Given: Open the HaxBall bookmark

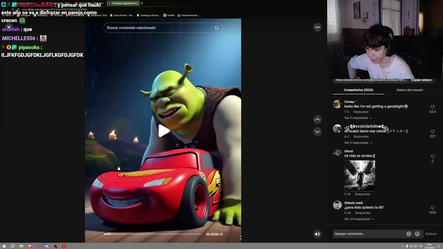Looking at the screenshot, I should 169,15.
